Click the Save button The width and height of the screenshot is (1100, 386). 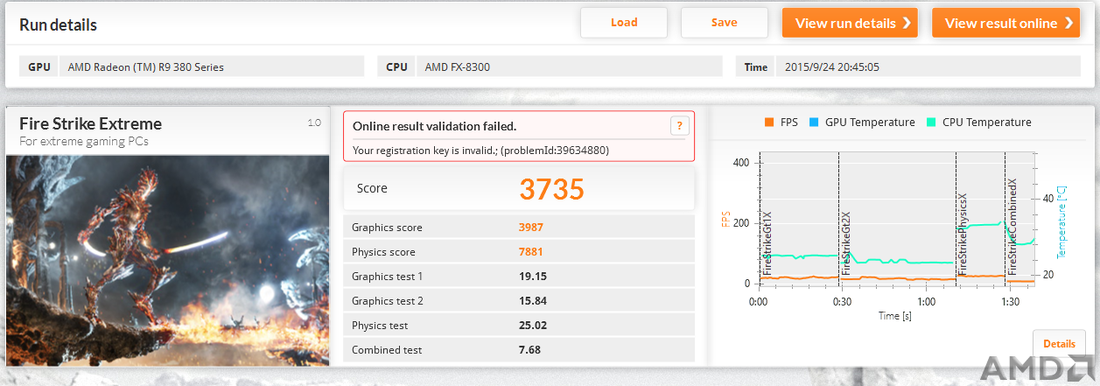[725, 23]
